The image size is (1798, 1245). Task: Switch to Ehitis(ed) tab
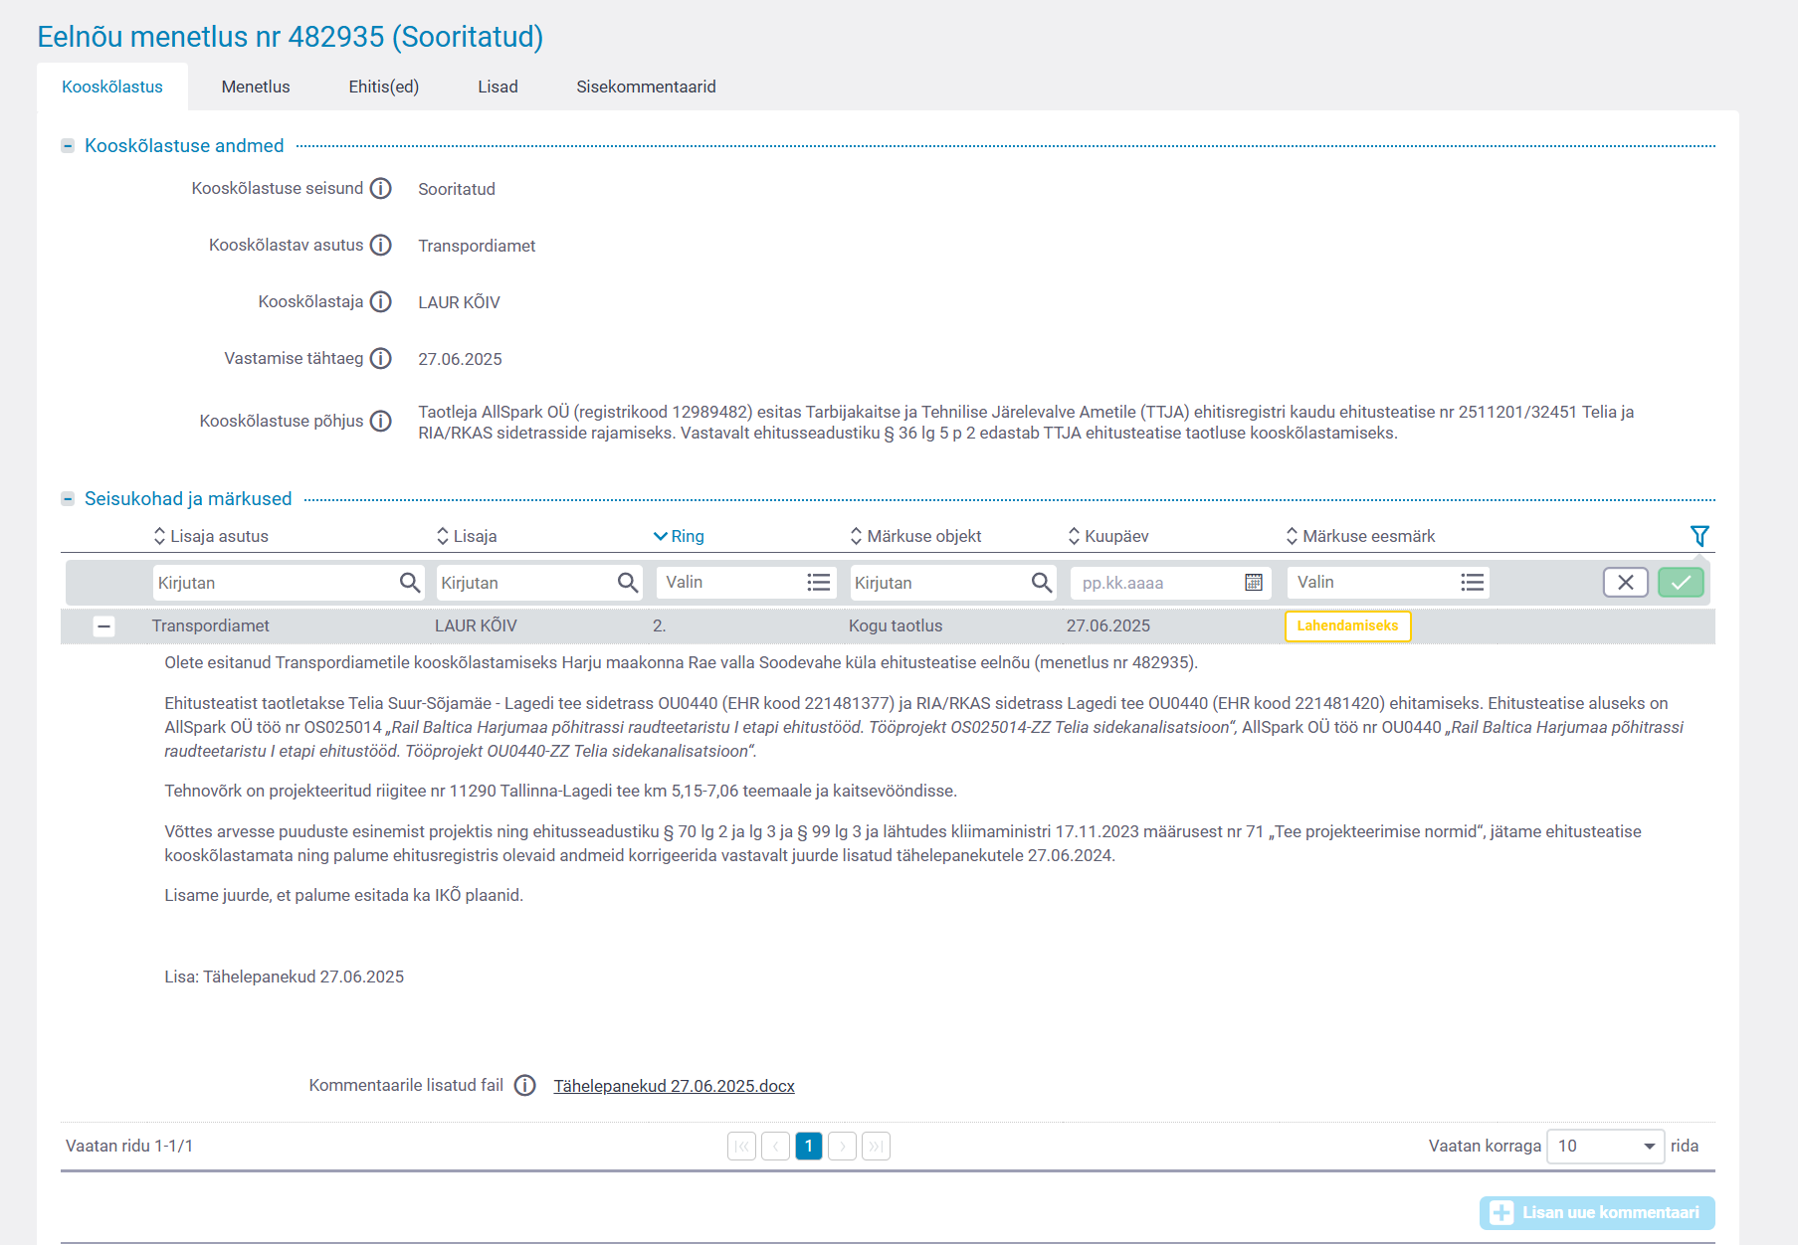(384, 87)
